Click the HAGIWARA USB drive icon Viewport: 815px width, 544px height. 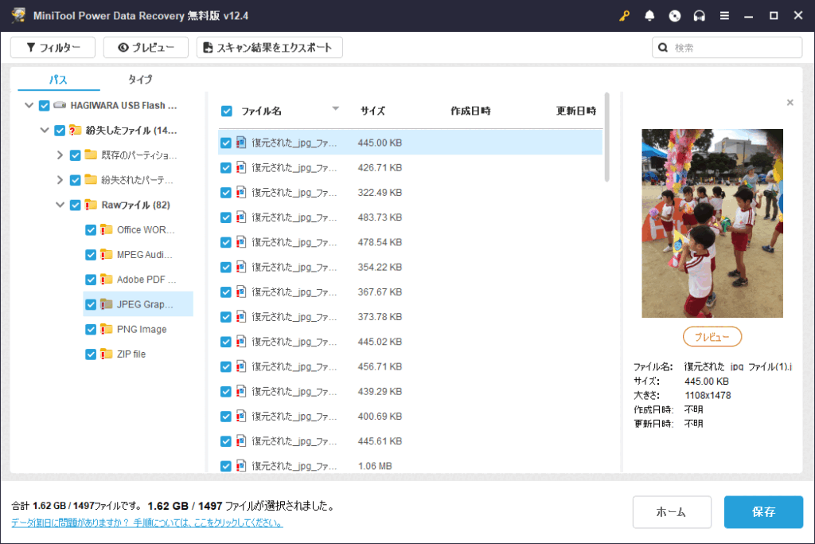coord(60,105)
